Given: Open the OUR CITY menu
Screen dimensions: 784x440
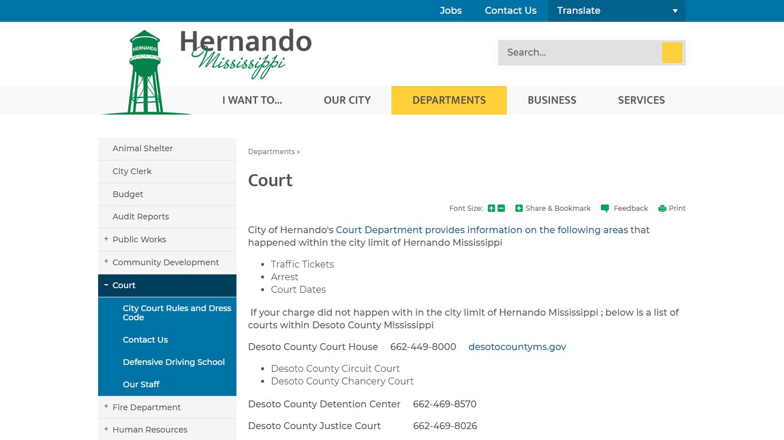Looking at the screenshot, I should coord(347,100).
